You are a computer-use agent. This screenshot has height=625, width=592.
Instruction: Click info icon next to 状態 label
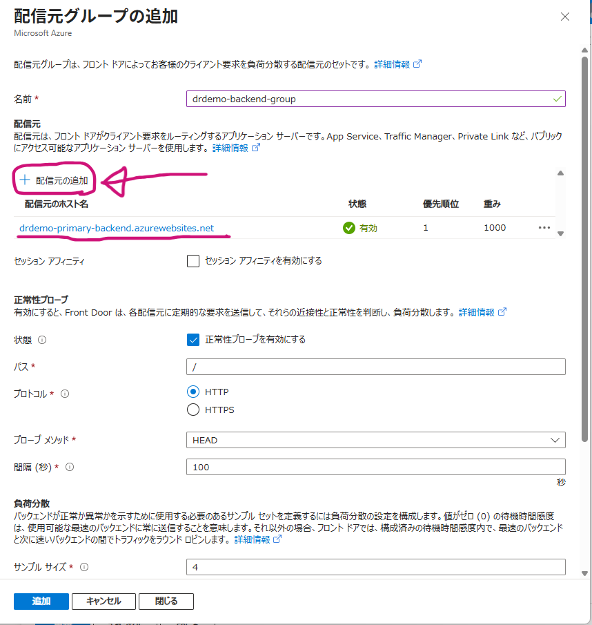42,340
